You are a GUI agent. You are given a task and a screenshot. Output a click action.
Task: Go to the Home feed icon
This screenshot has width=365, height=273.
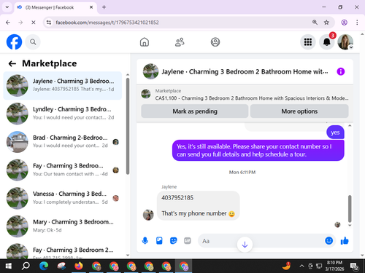(x=145, y=42)
